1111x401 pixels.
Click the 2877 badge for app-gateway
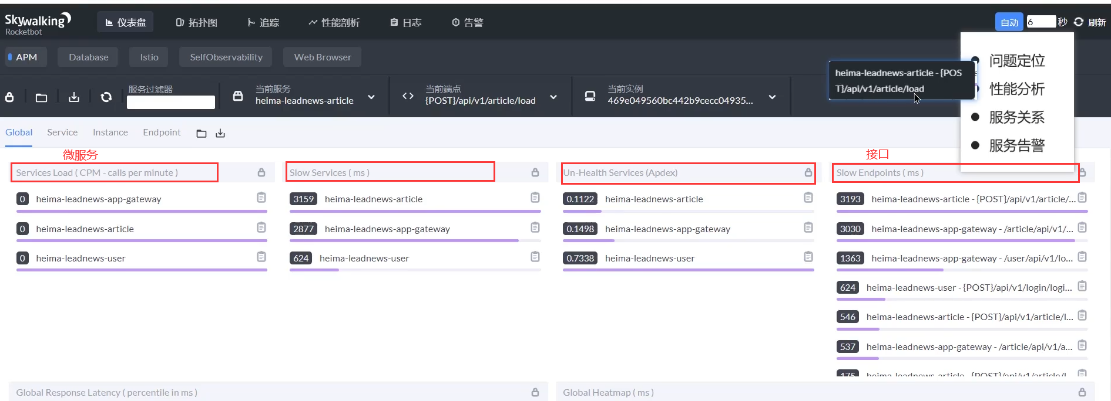pos(303,229)
